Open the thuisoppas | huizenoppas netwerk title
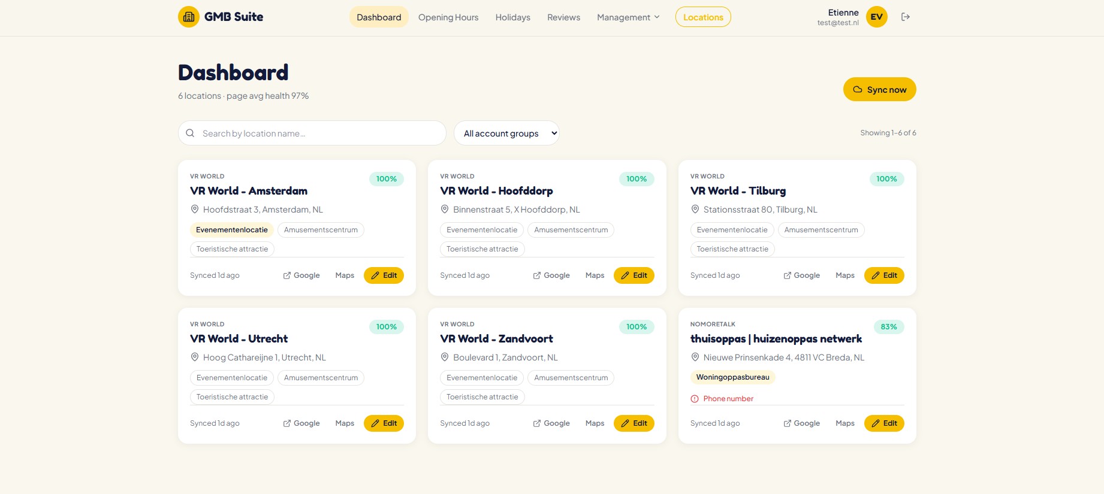 point(776,339)
